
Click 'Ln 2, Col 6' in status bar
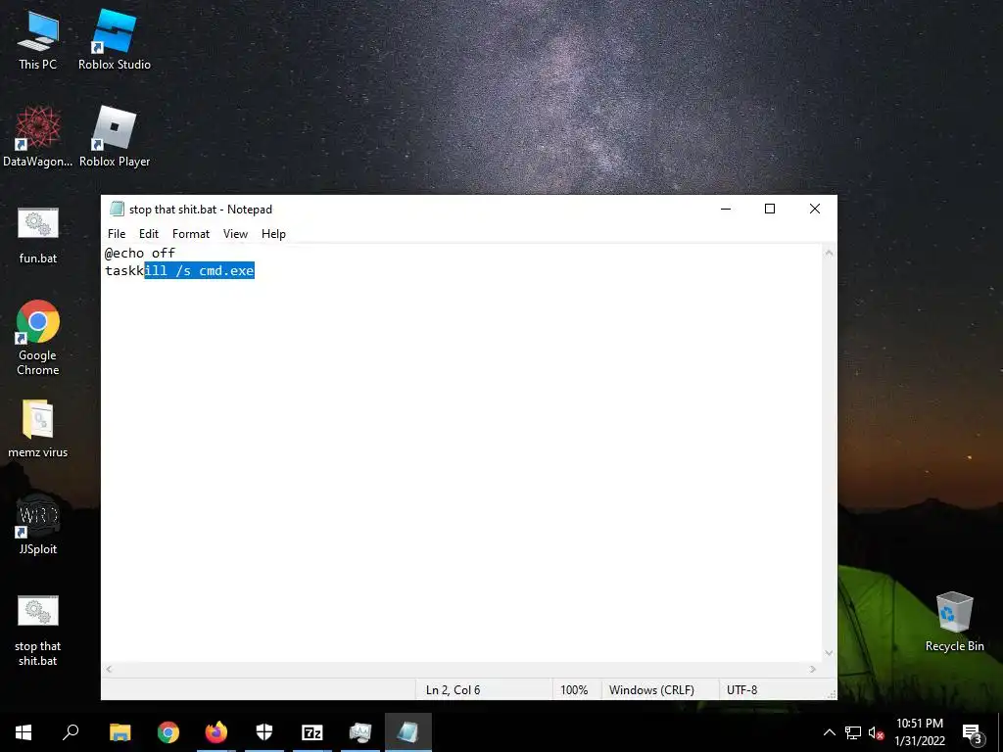[x=453, y=690]
